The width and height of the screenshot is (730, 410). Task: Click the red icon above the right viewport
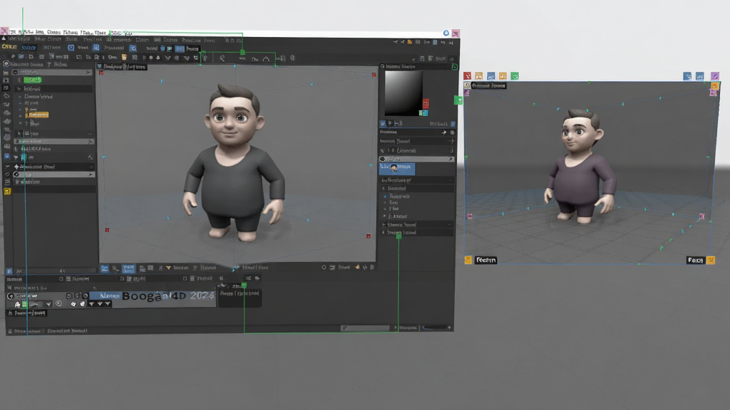point(468,75)
